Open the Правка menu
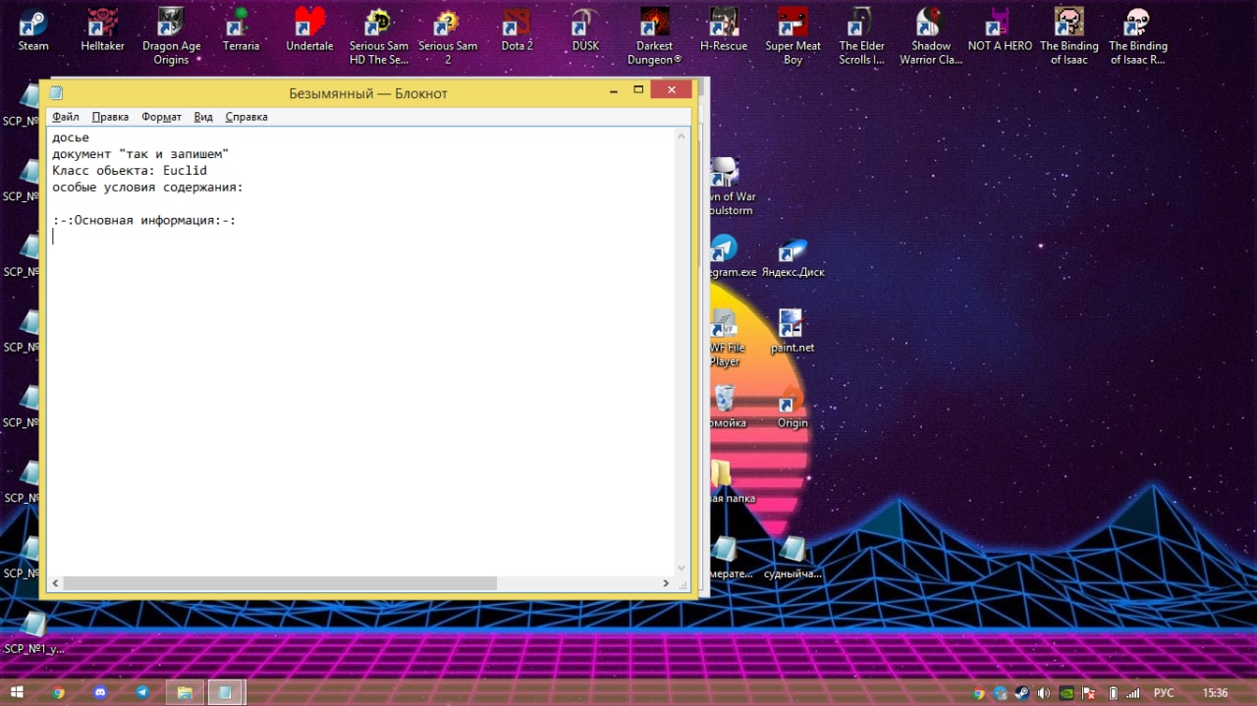 click(x=110, y=117)
